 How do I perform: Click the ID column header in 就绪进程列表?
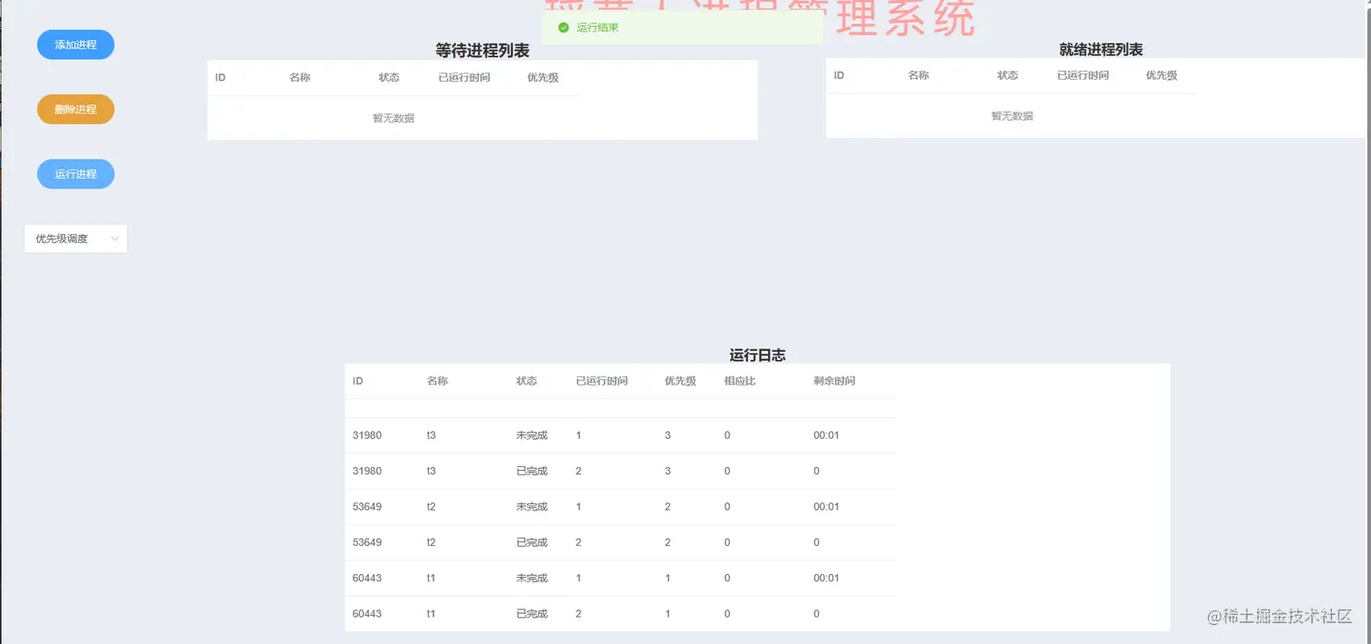click(839, 75)
